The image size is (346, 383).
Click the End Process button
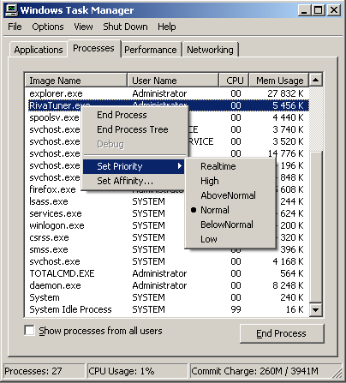[x=282, y=333]
